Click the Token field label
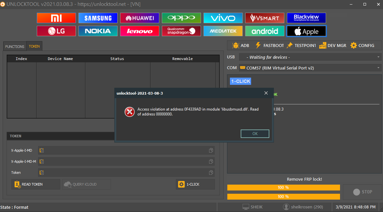 click(16, 173)
